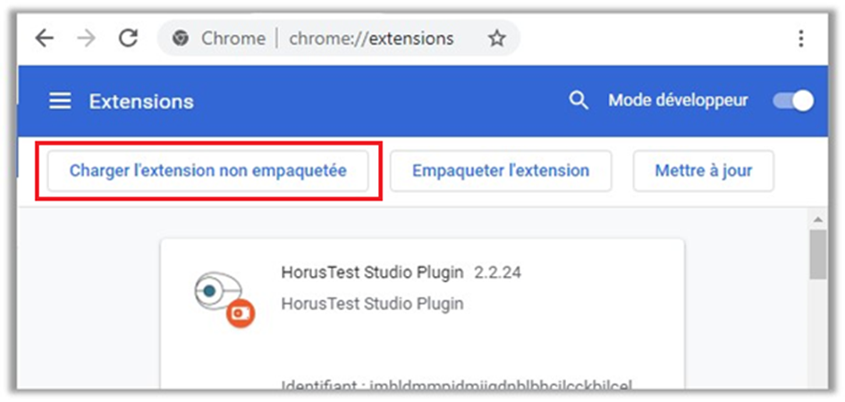This screenshot has width=845, height=402.
Task: Click the forward navigation arrow
Action: (86, 38)
